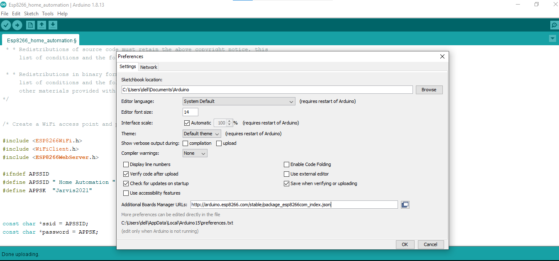Click the Editor font size field
This screenshot has height=261, width=559.
190,112
